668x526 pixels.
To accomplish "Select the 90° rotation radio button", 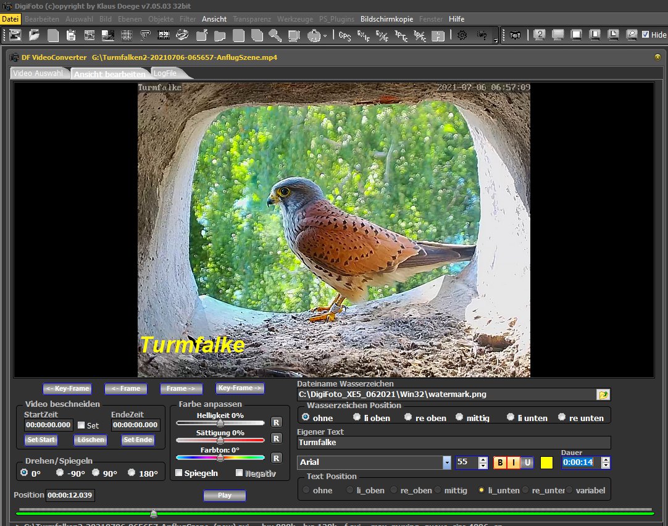I will (x=96, y=473).
